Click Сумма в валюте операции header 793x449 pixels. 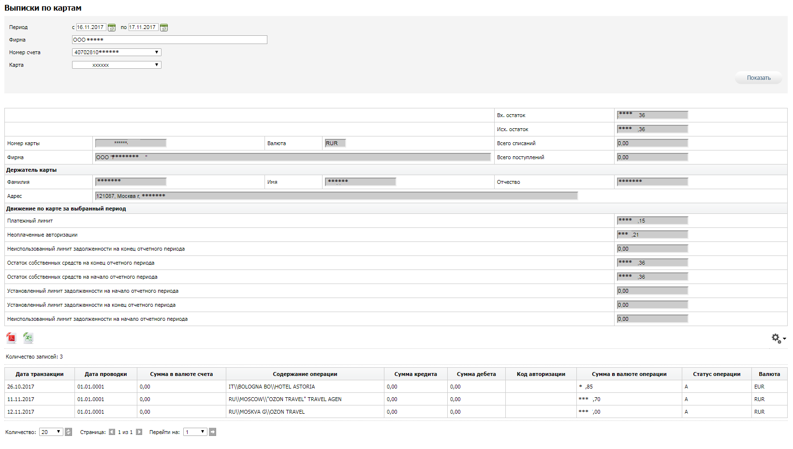[629, 374]
